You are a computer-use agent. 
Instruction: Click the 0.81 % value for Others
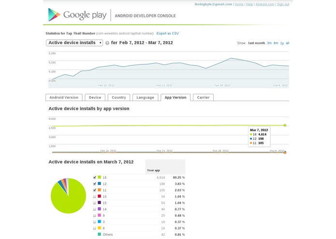[179, 235]
